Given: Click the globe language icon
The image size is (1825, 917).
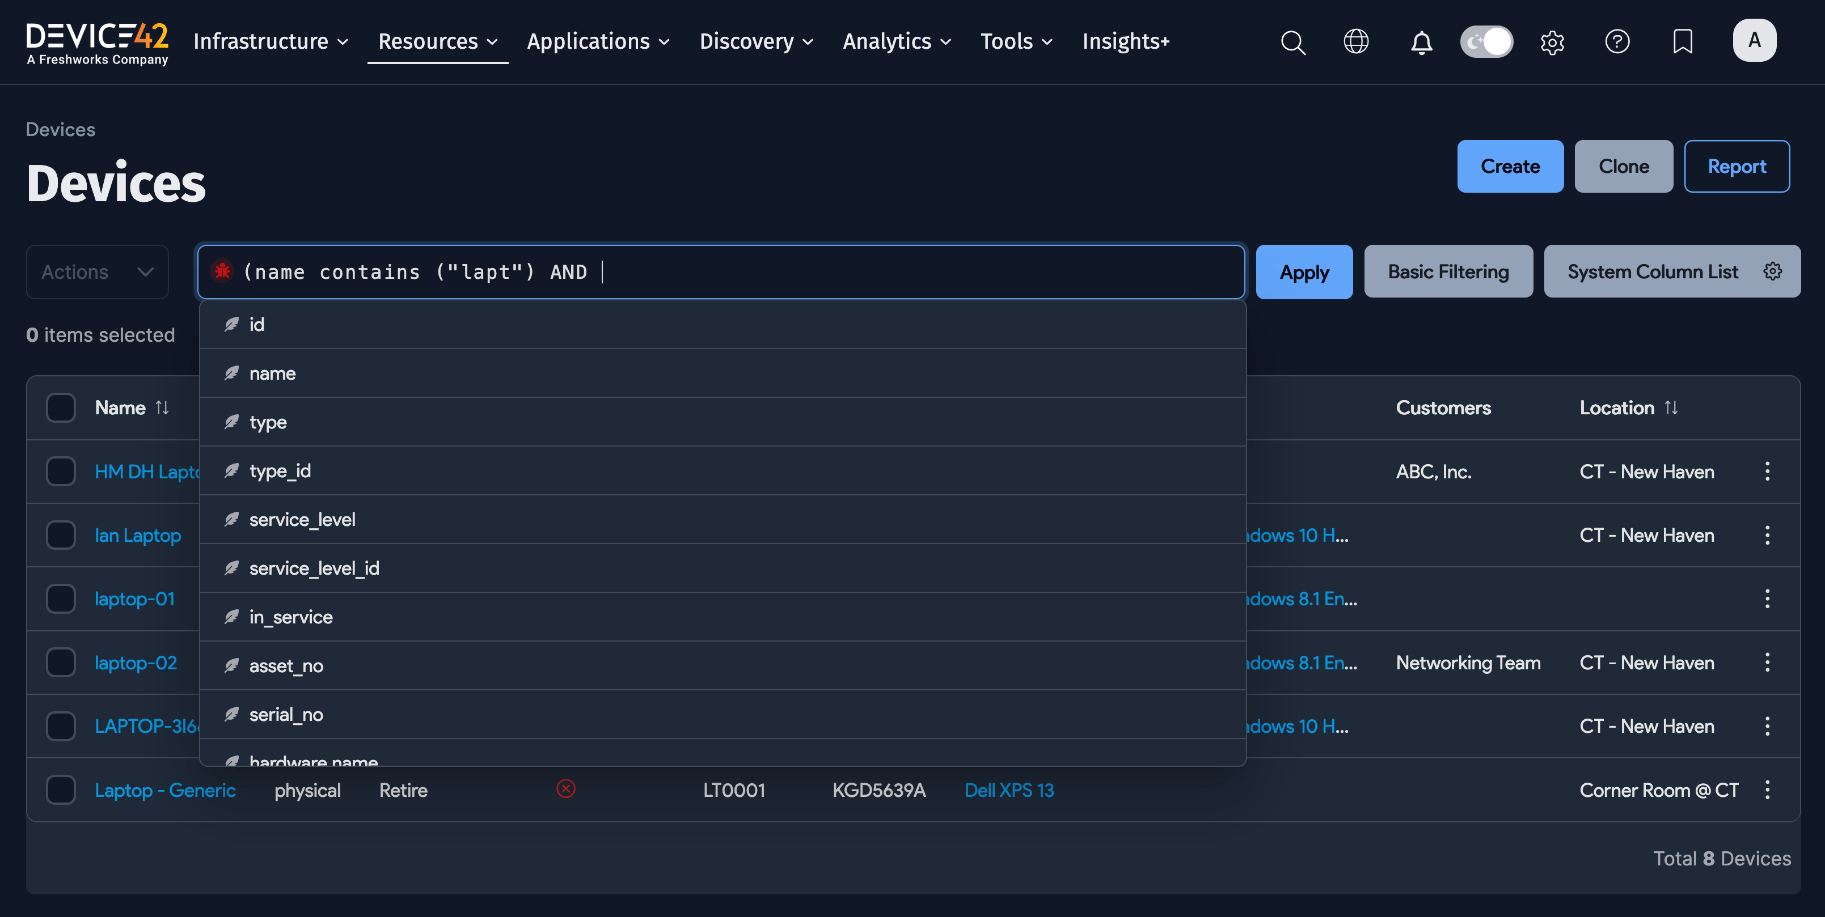Looking at the screenshot, I should [1357, 41].
